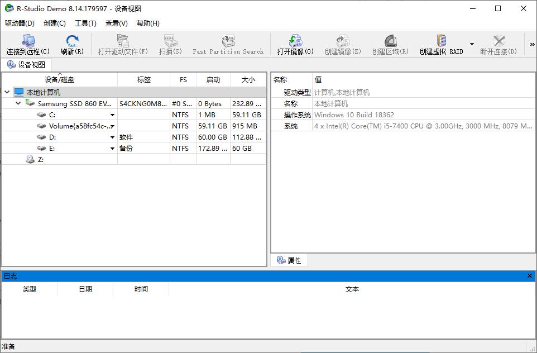
Task: Open the 驱动器(D) menu
Action: [x=20, y=23]
